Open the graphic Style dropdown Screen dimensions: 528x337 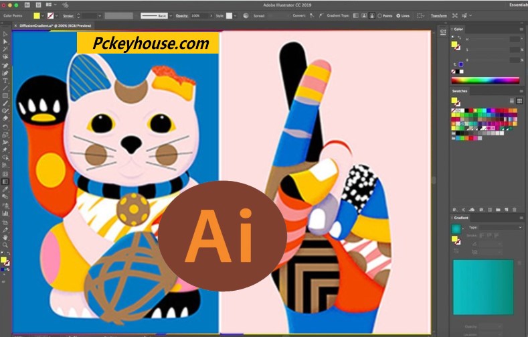pos(235,16)
